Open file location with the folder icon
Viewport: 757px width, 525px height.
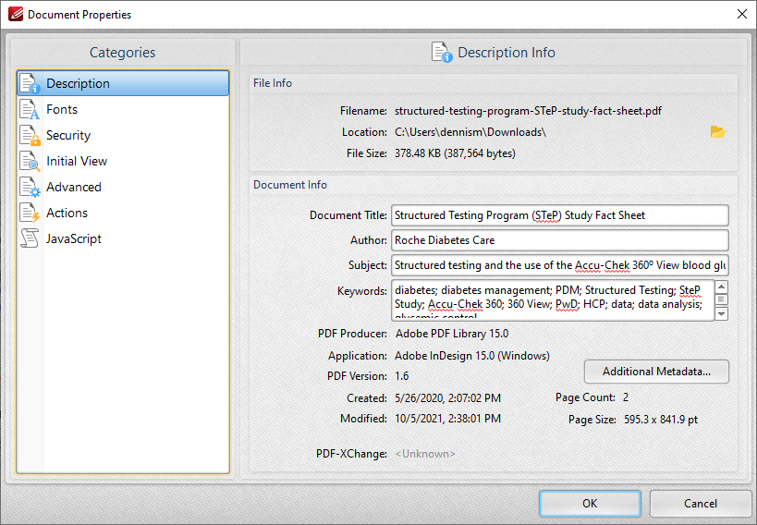pyautogui.click(x=717, y=132)
